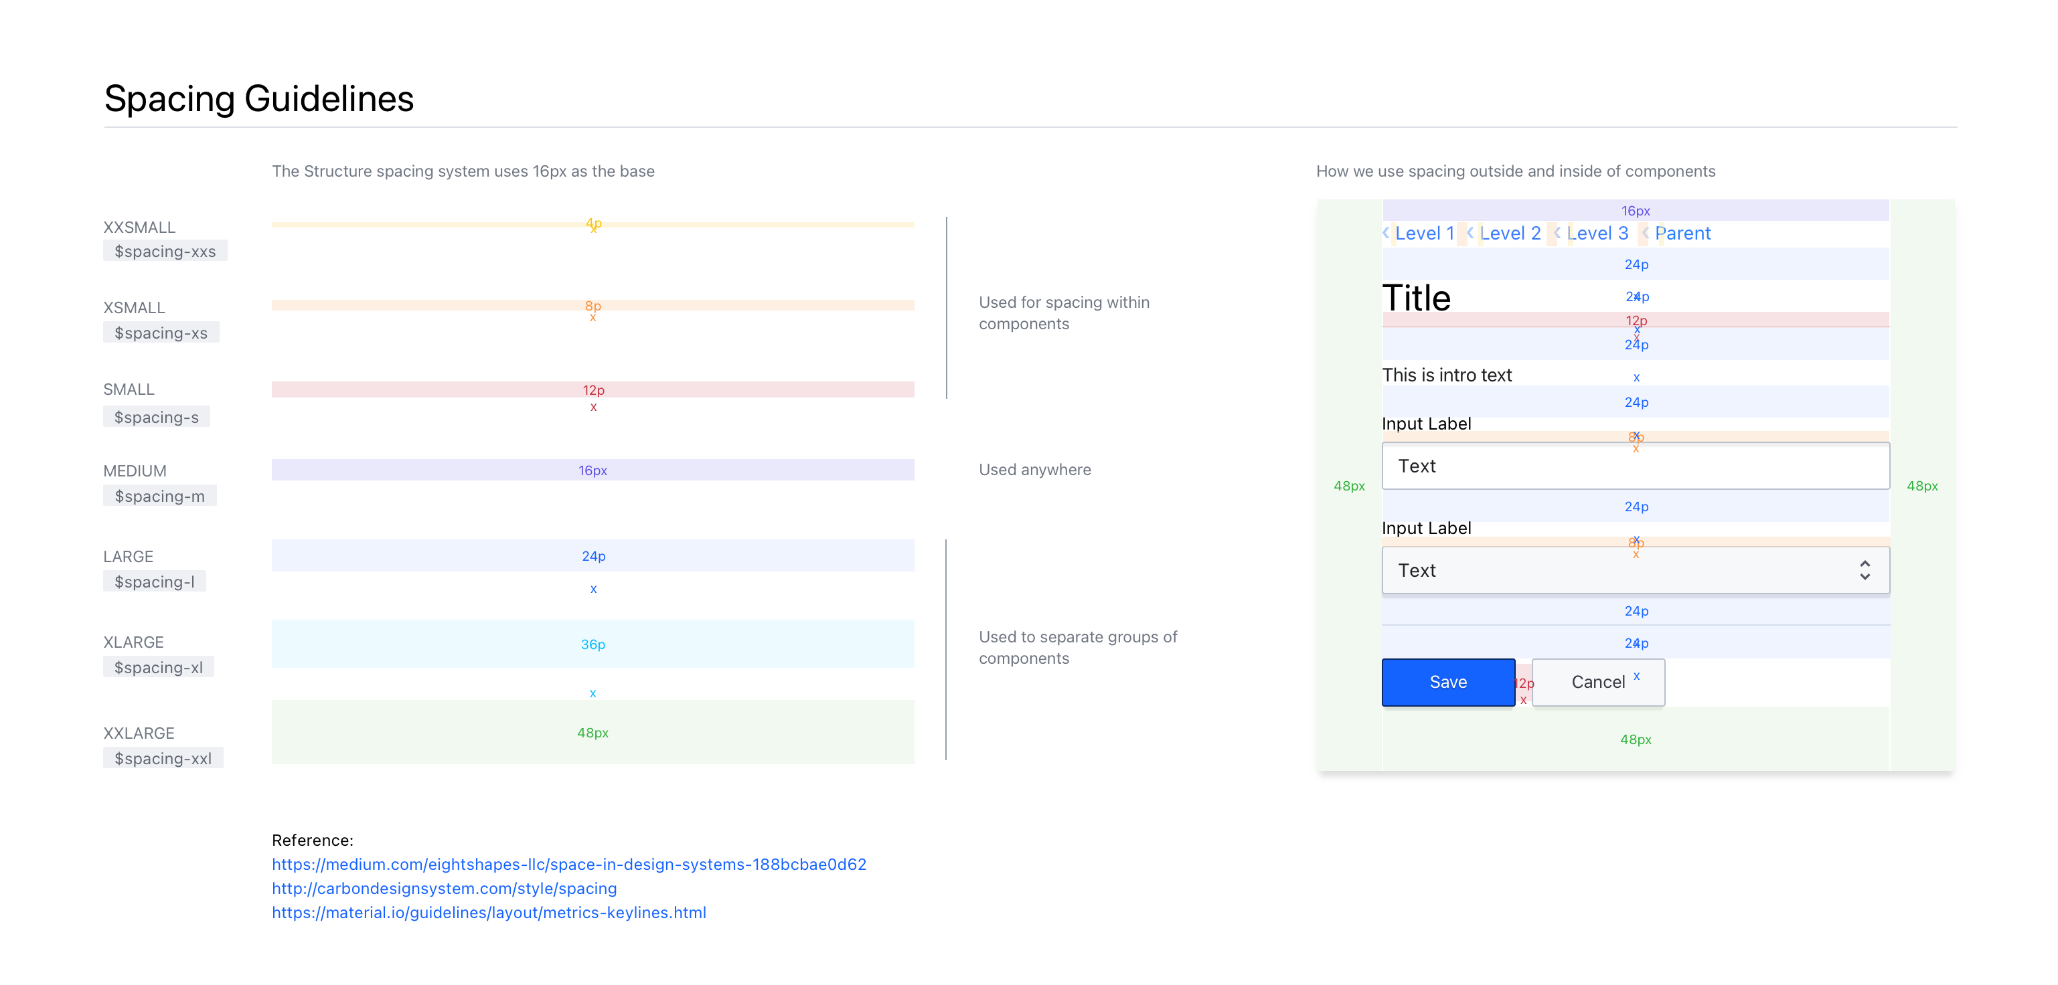The width and height of the screenshot is (2058, 985).
Task: Click the Spacing Guidelines heading
Action: [x=259, y=99]
